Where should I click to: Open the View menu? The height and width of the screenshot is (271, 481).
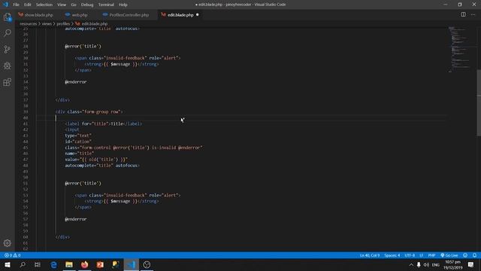tap(62, 5)
